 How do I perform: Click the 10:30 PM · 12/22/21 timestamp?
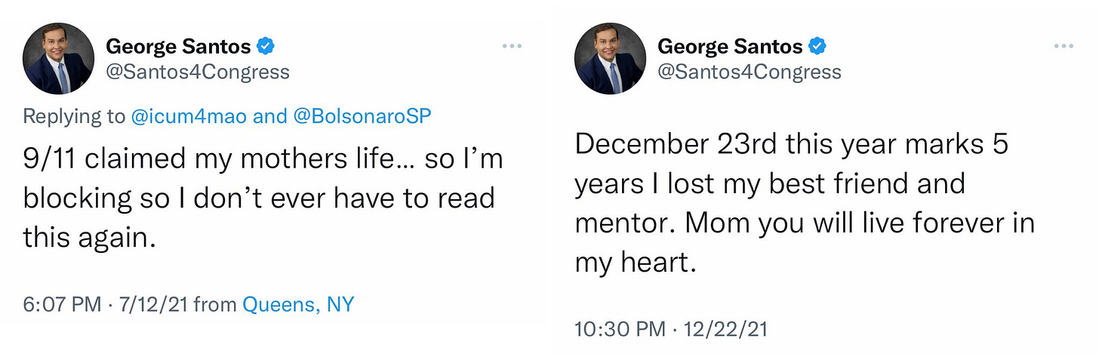671,330
